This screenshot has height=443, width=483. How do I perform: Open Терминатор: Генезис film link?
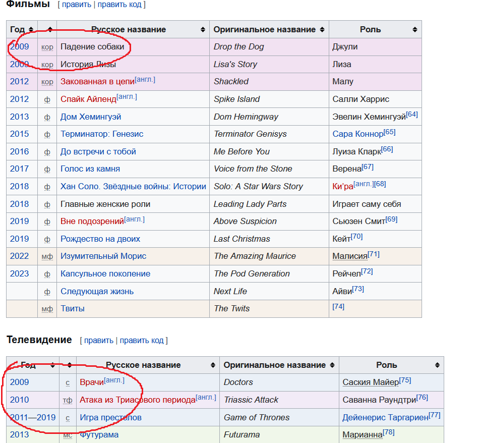tap(102, 134)
